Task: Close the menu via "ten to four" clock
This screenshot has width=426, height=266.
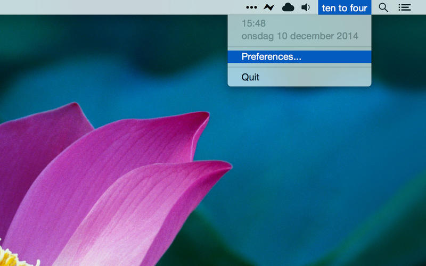Action: click(345, 7)
